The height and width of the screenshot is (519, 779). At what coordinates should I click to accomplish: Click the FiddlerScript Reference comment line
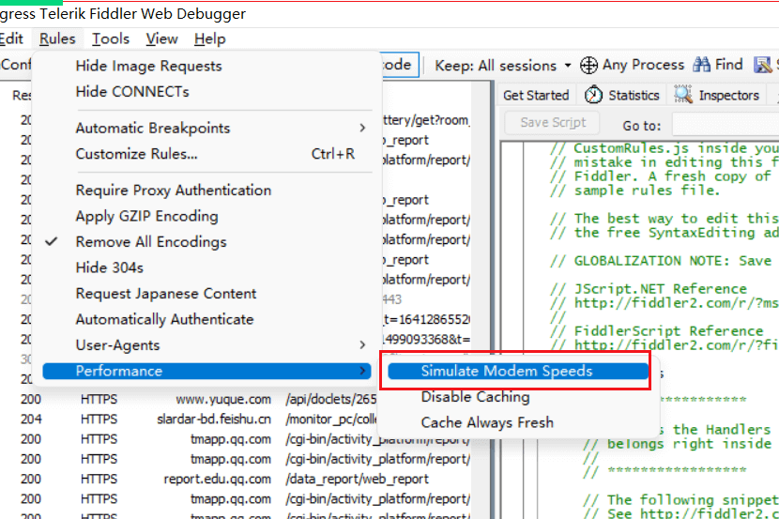pos(657,331)
